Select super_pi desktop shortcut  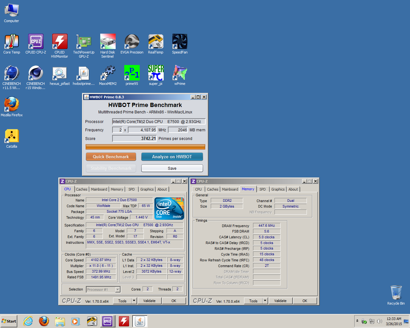(x=156, y=76)
